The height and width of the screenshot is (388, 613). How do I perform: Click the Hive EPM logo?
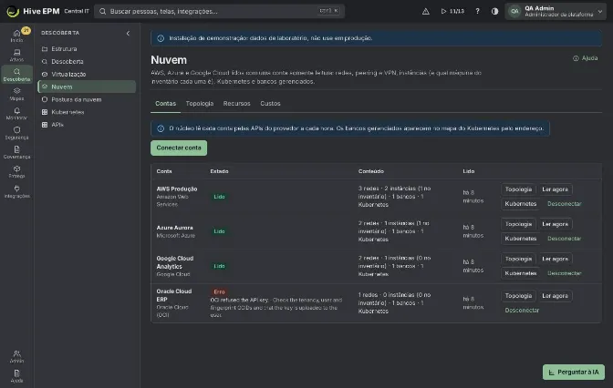click(33, 11)
